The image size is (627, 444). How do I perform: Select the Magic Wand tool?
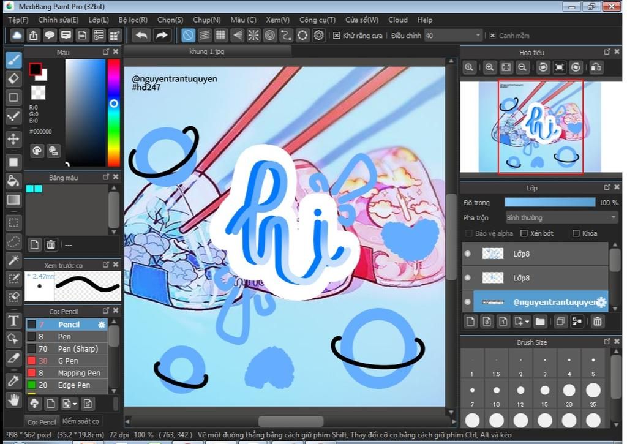pos(13,260)
